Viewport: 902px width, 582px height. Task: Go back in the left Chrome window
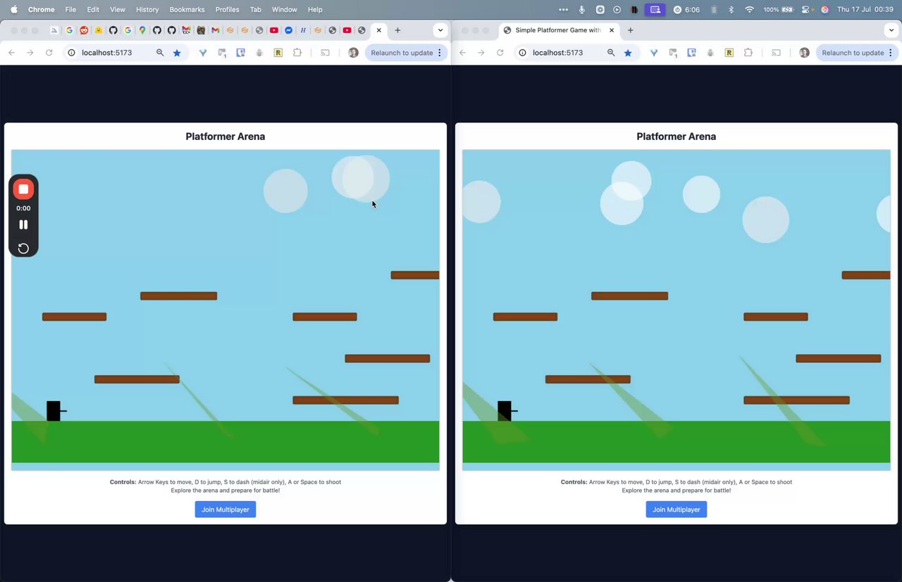point(11,53)
